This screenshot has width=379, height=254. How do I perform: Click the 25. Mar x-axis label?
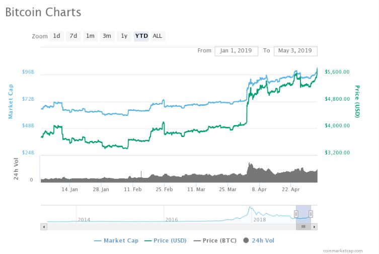point(228,189)
